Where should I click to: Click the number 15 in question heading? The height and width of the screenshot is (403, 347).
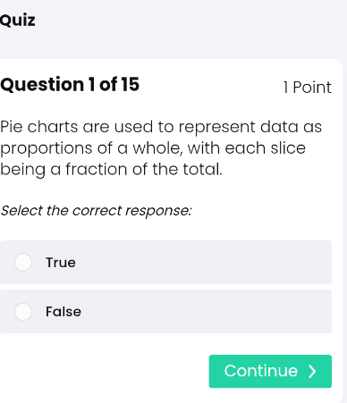(x=130, y=84)
